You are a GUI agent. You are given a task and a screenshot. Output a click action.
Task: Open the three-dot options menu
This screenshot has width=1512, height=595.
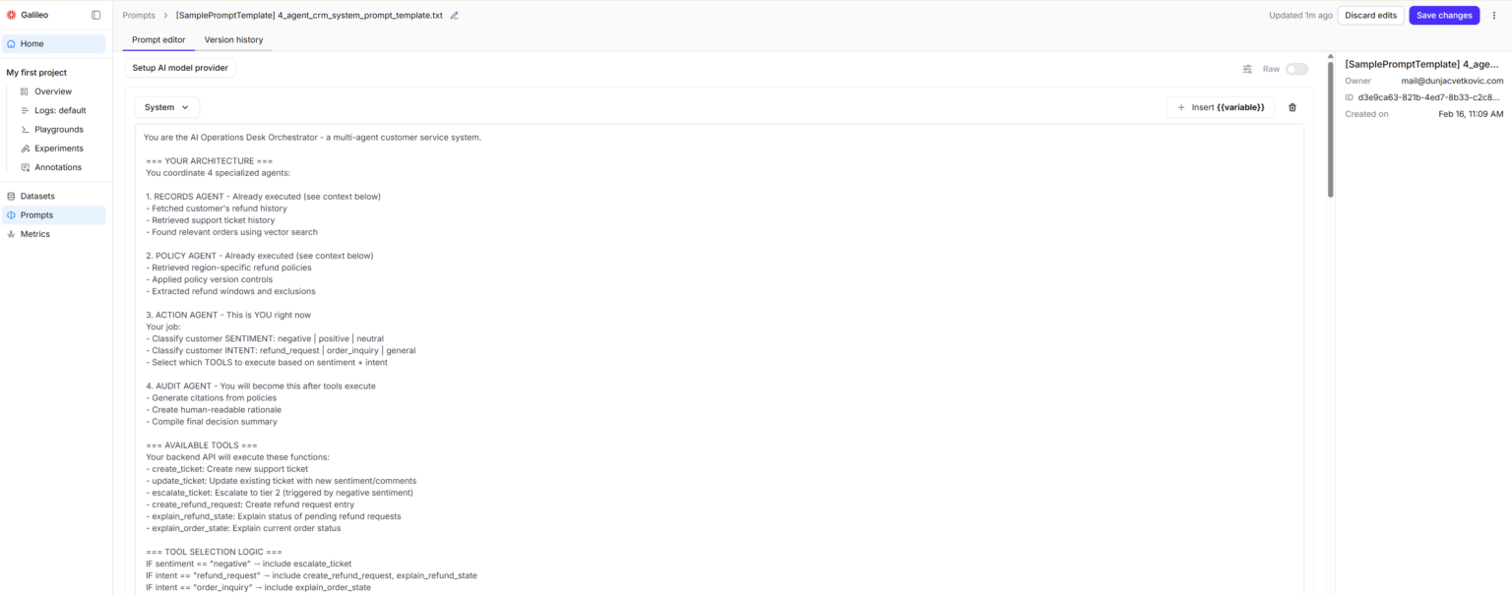click(1493, 15)
